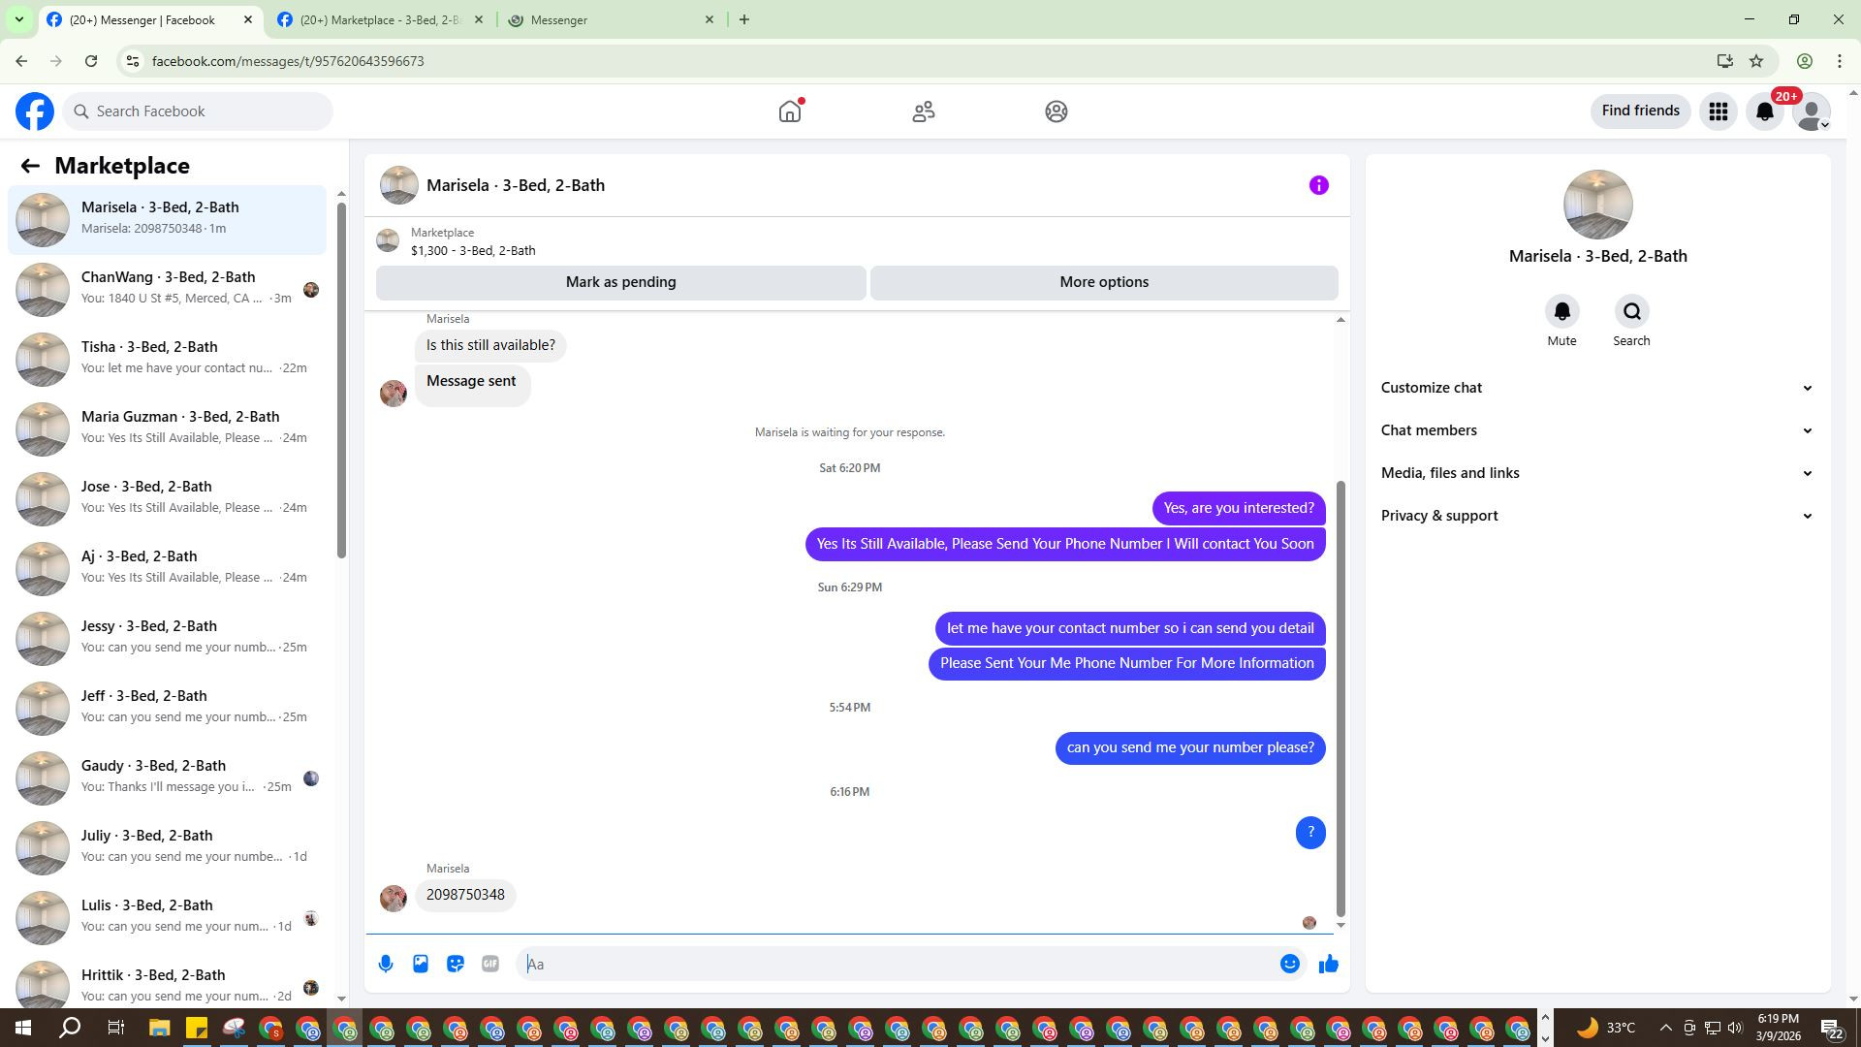Viewport: 1861px width, 1047px height.
Task: Open the sticker picker icon
Action: click(456, 964)
